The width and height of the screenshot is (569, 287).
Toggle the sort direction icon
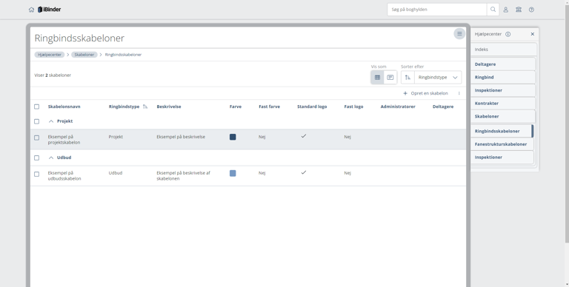[407, 78]
